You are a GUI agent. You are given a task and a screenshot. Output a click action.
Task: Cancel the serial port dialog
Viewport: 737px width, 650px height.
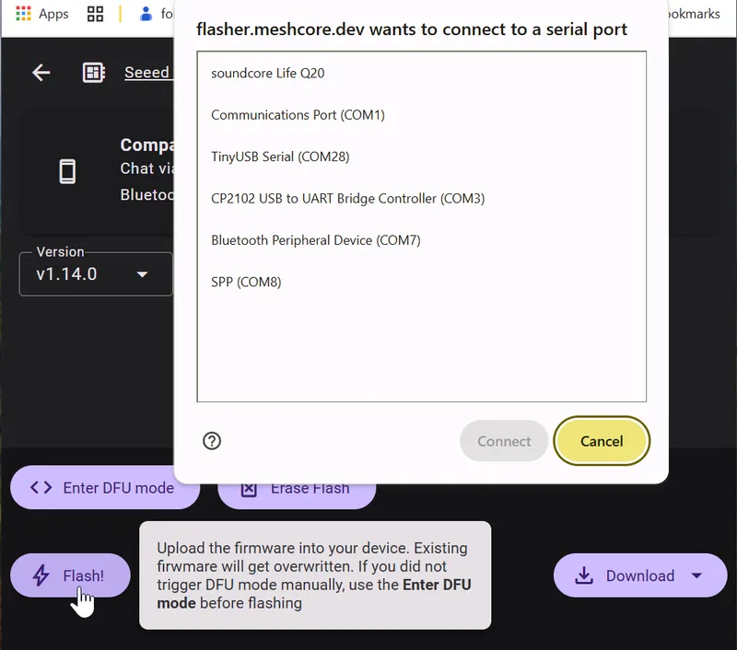[602, 441]
